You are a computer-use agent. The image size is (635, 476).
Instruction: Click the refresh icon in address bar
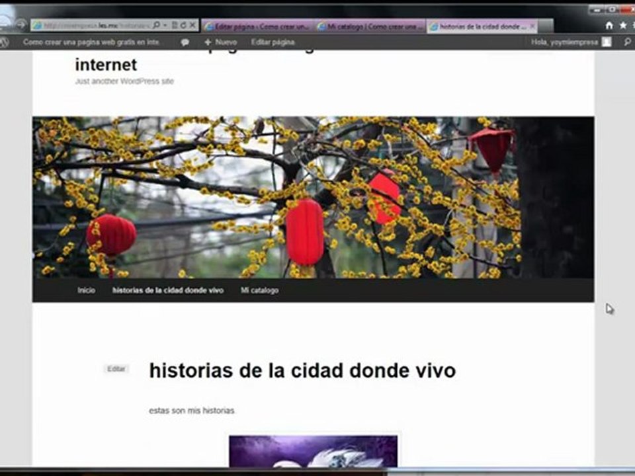pos(183,25)
